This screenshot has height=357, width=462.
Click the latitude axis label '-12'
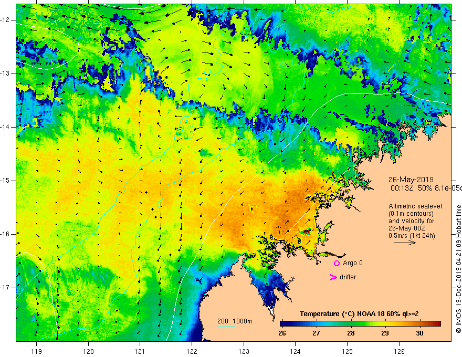click(x=5, y=20)
